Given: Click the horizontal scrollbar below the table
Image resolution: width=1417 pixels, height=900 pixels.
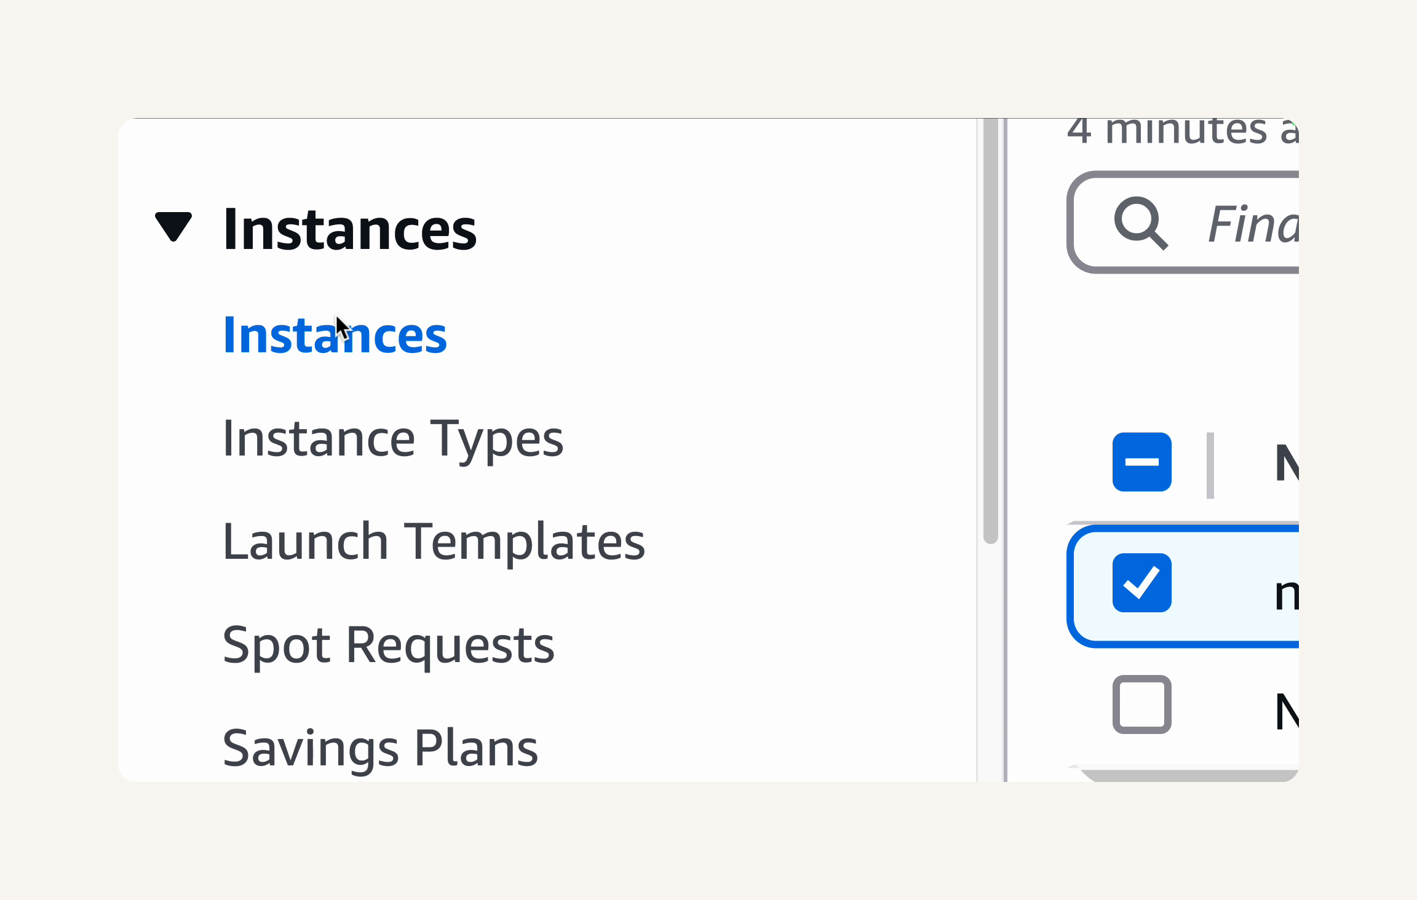Looking at the screenshot, I should pyautogui.click(x=1189, y=775).
